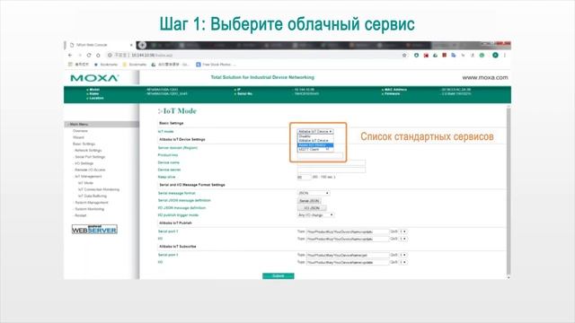The height and width of the screenshot is (323, 575).
Task: Collapse IoT Management in the sidebar
Action: 88,177
